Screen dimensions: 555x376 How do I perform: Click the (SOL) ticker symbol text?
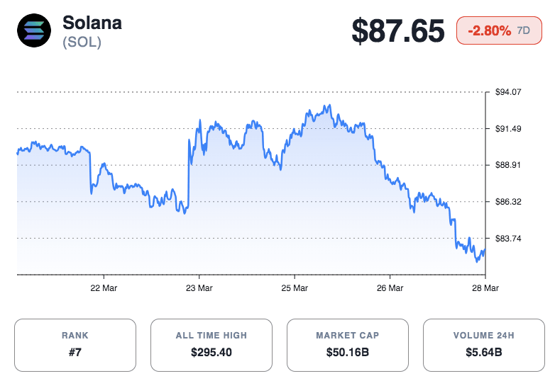point(82,42)
